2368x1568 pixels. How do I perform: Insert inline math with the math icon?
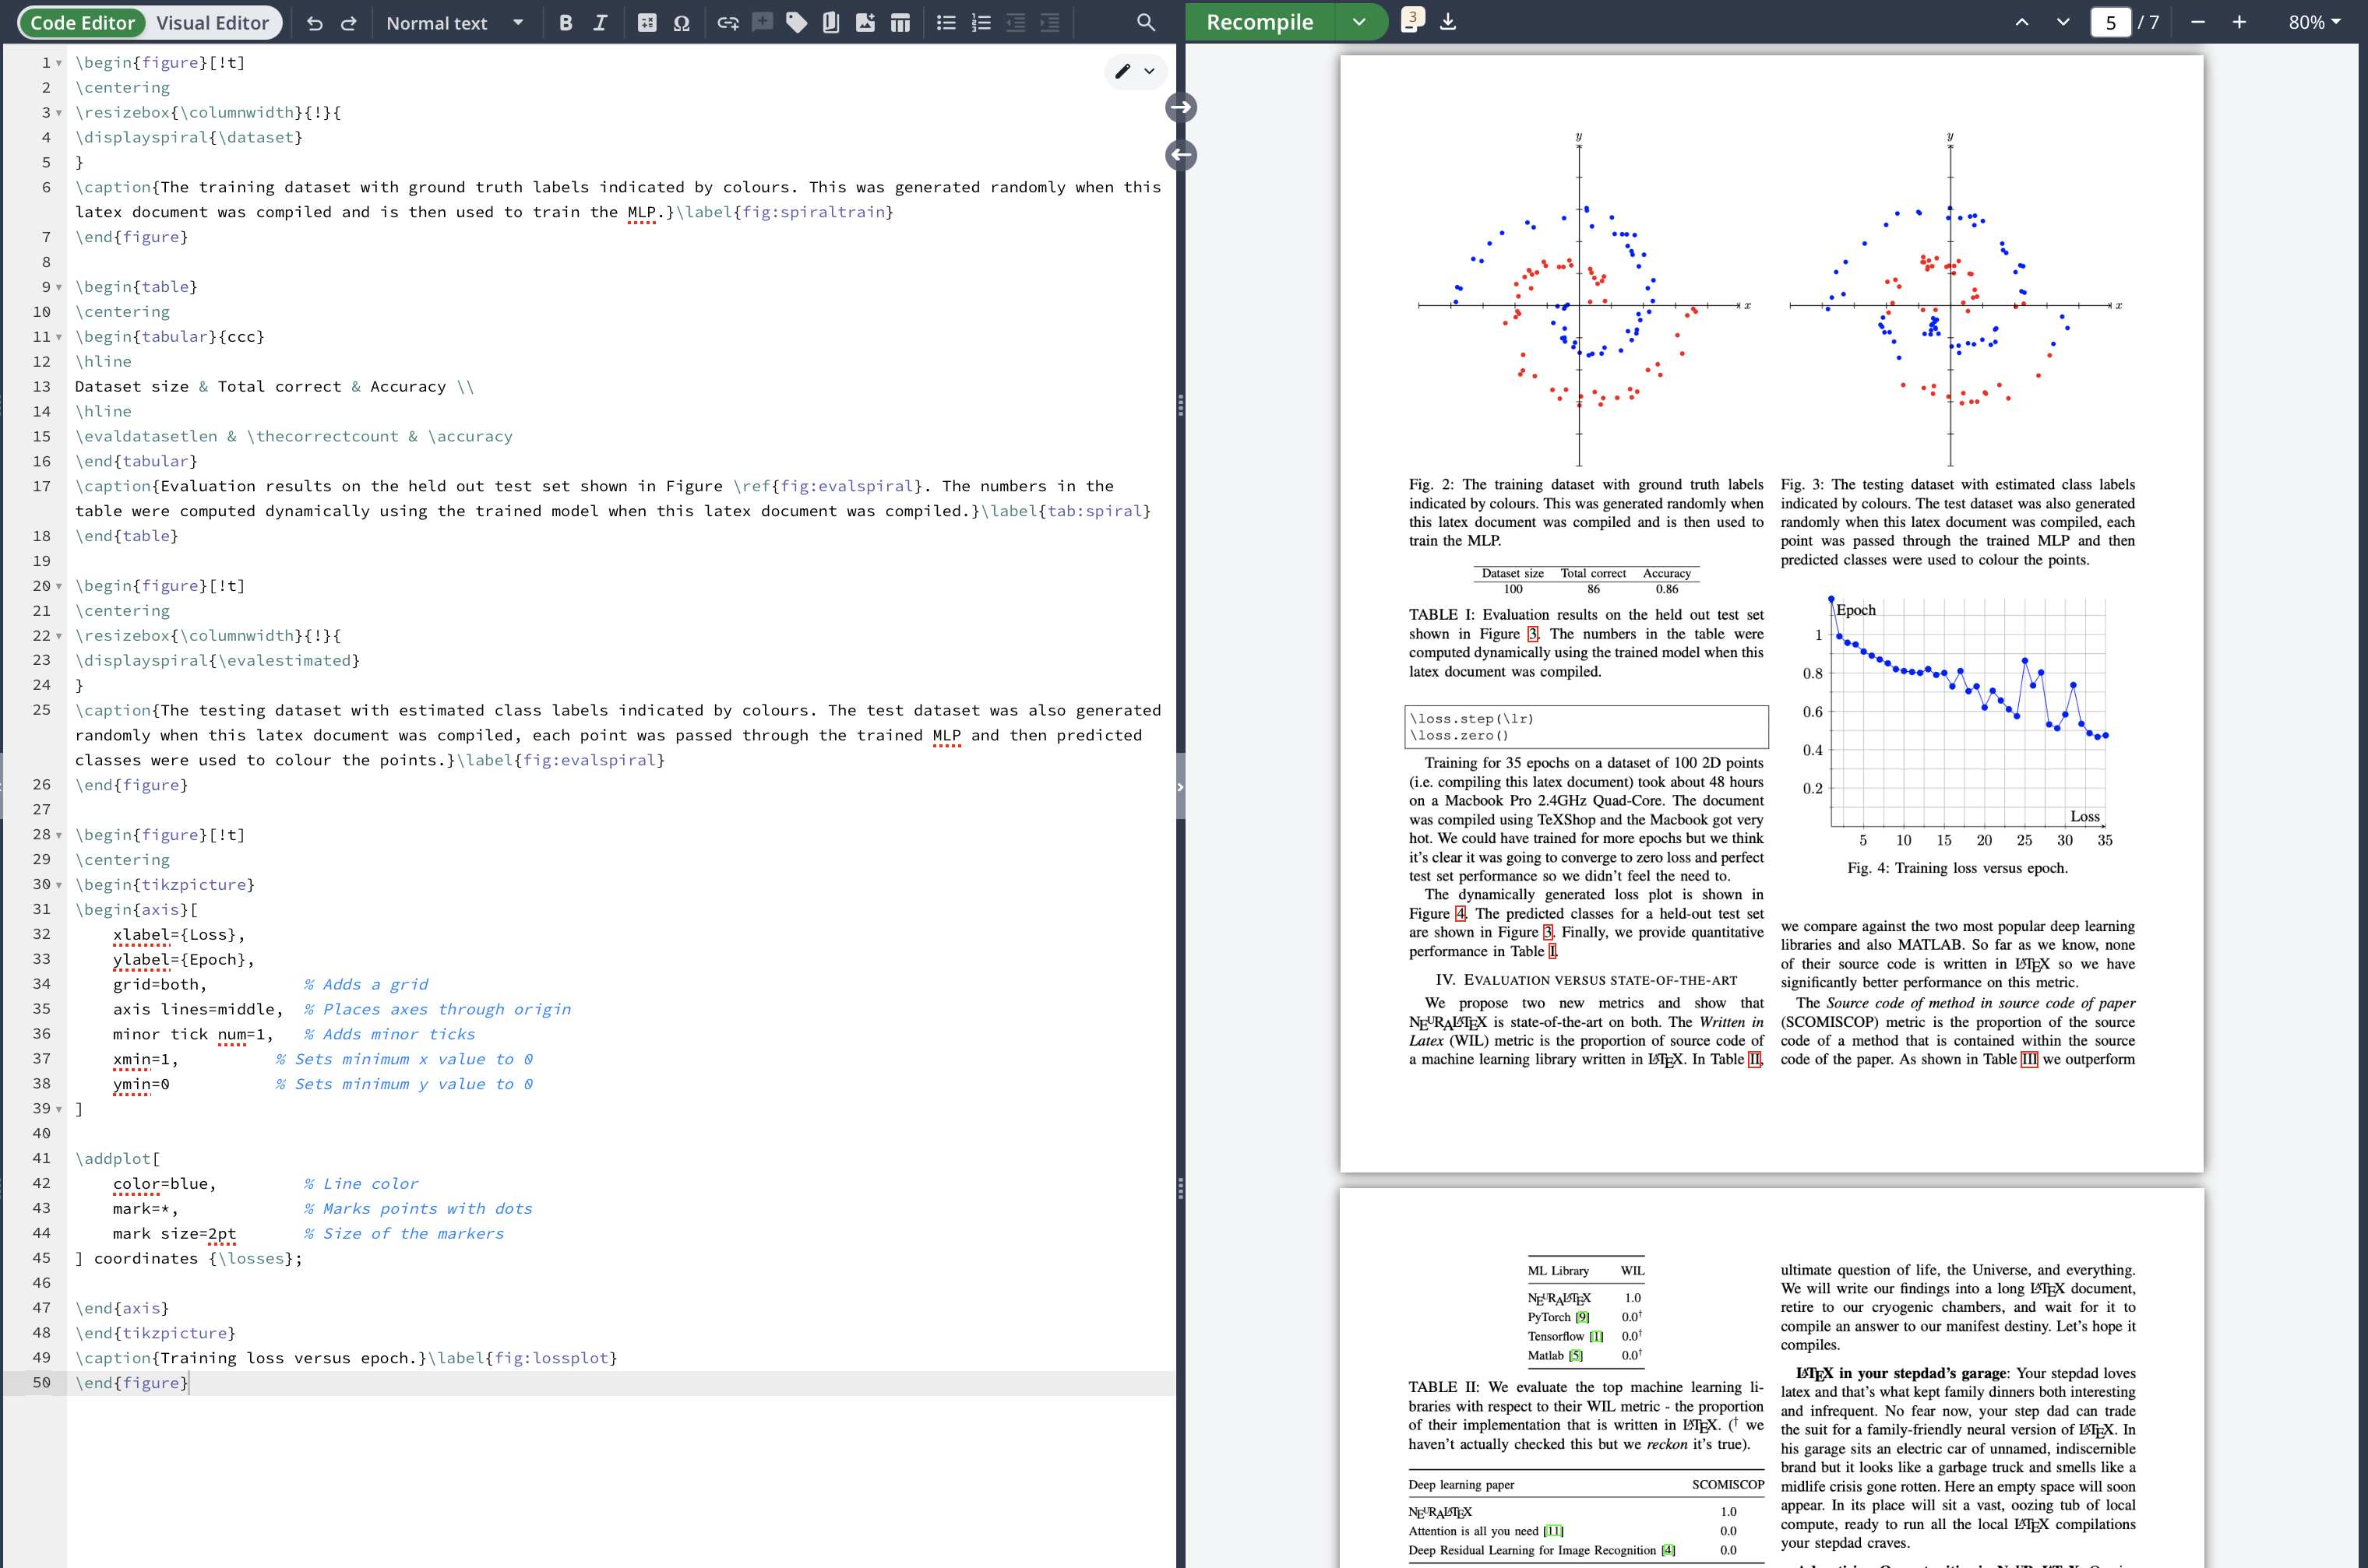(647, 22)
